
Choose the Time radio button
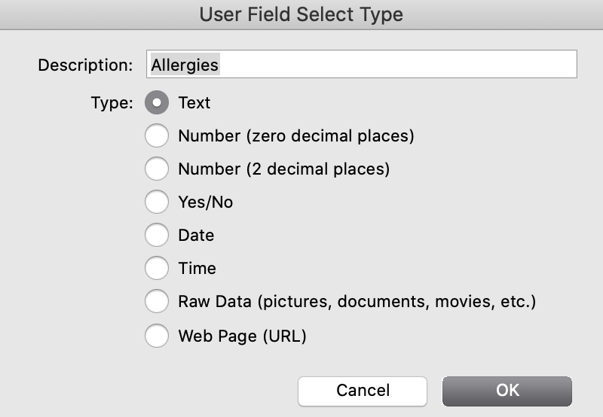(x=157, y=269)
